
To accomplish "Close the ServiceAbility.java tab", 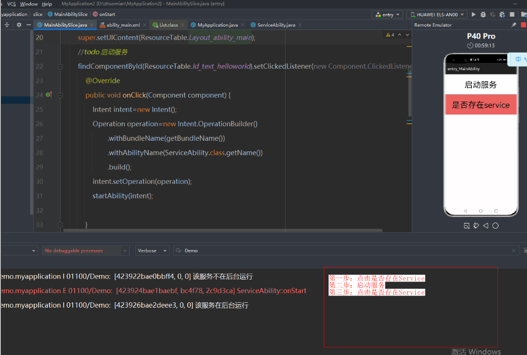I will click(300, 25).
